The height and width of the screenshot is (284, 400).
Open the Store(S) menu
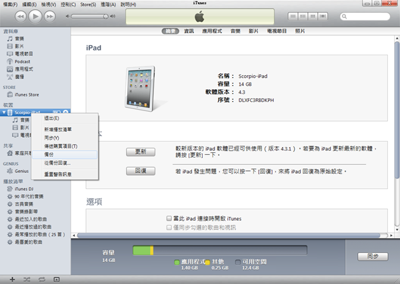(x=88, y=5)
